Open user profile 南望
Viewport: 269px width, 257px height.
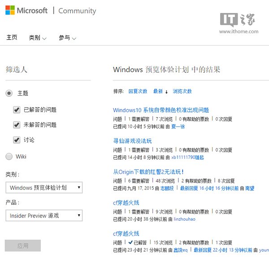(250, 188)
